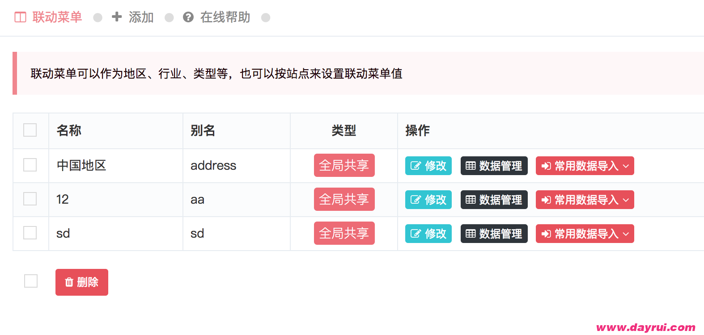Click the aa alias cell
Viewport: 704px width, 335px height.
tap(237, 200)
